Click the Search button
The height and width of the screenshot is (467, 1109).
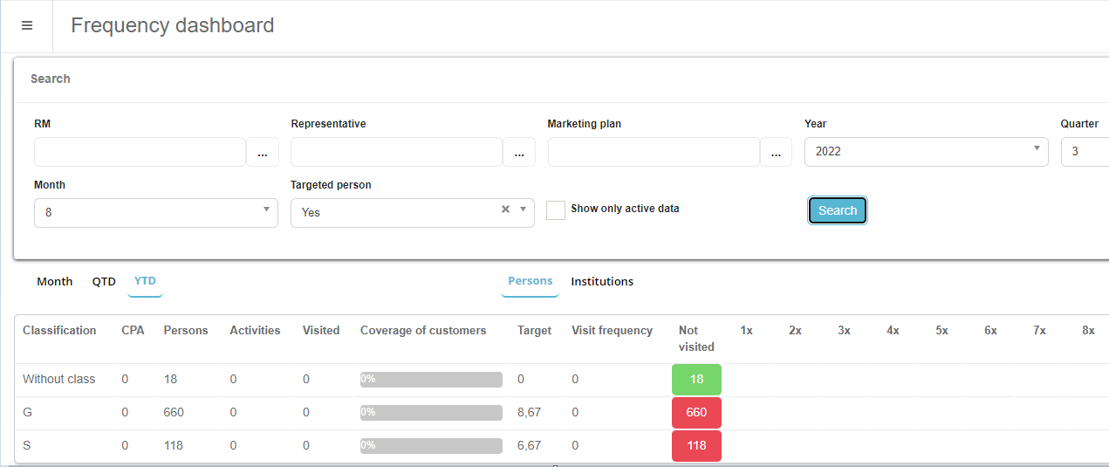click(838, 210)
